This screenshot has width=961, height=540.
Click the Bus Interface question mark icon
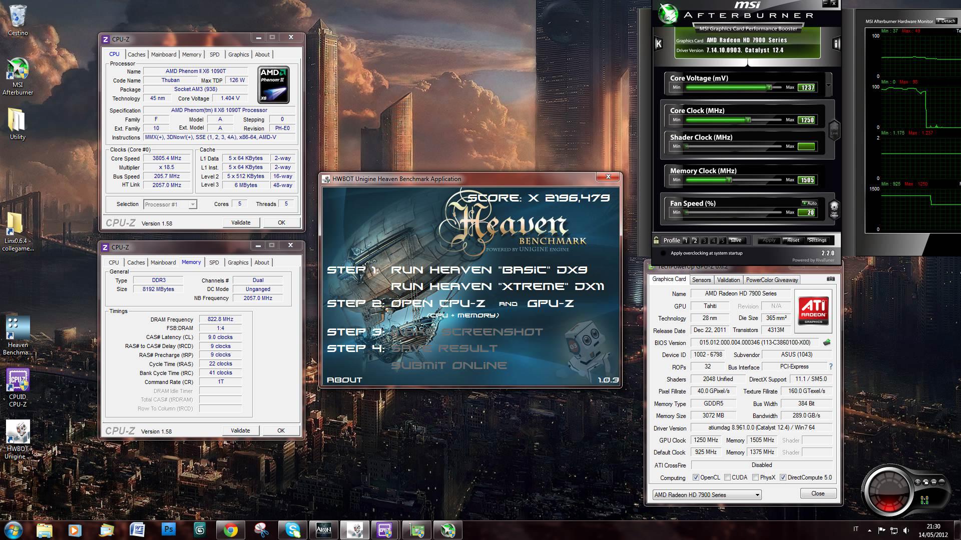(x=831, y=366)
